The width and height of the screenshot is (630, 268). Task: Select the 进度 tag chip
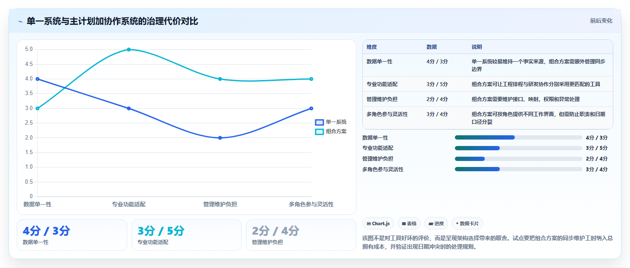436,223
